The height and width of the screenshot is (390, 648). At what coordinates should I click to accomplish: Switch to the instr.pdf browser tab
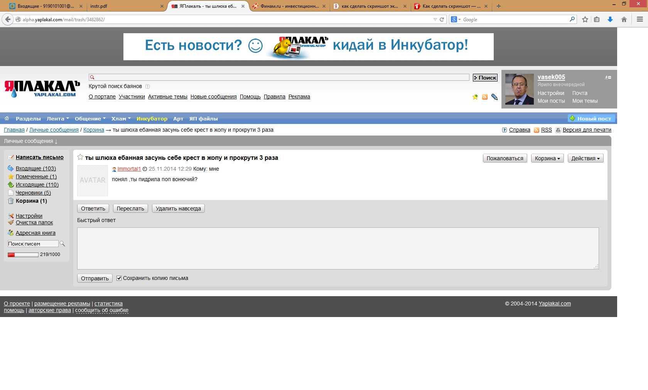tap(126, 6)
